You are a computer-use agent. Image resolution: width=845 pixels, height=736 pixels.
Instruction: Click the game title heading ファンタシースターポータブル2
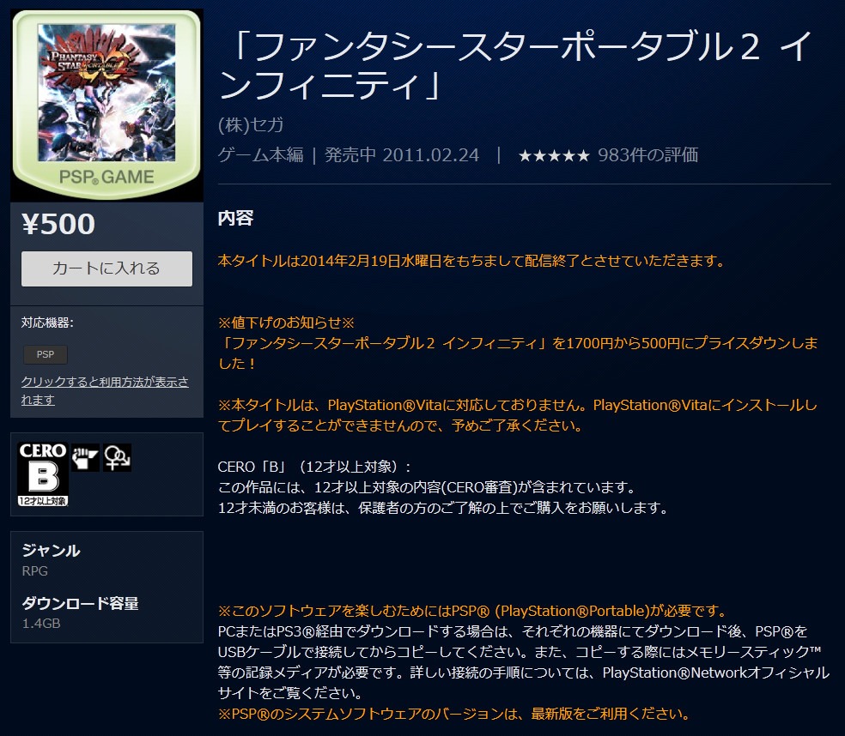coord(516,66)
